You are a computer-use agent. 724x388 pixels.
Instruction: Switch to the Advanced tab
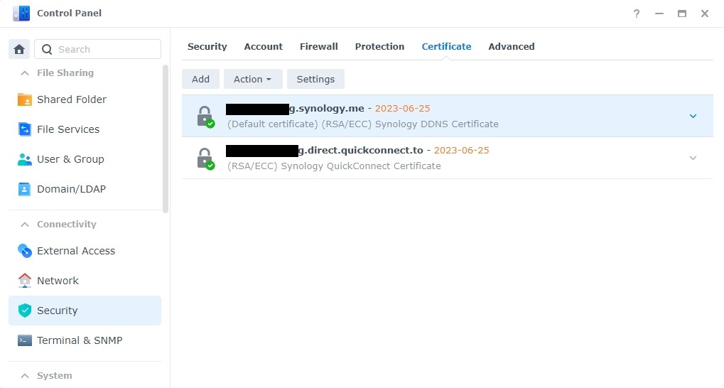coord(511,46)
